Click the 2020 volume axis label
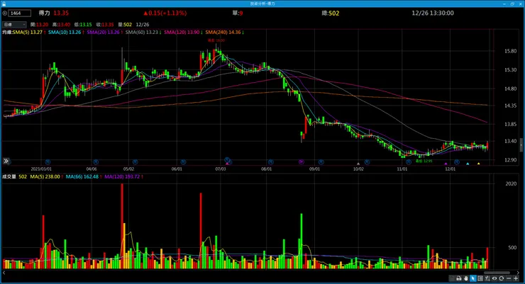 coord(511,183)
